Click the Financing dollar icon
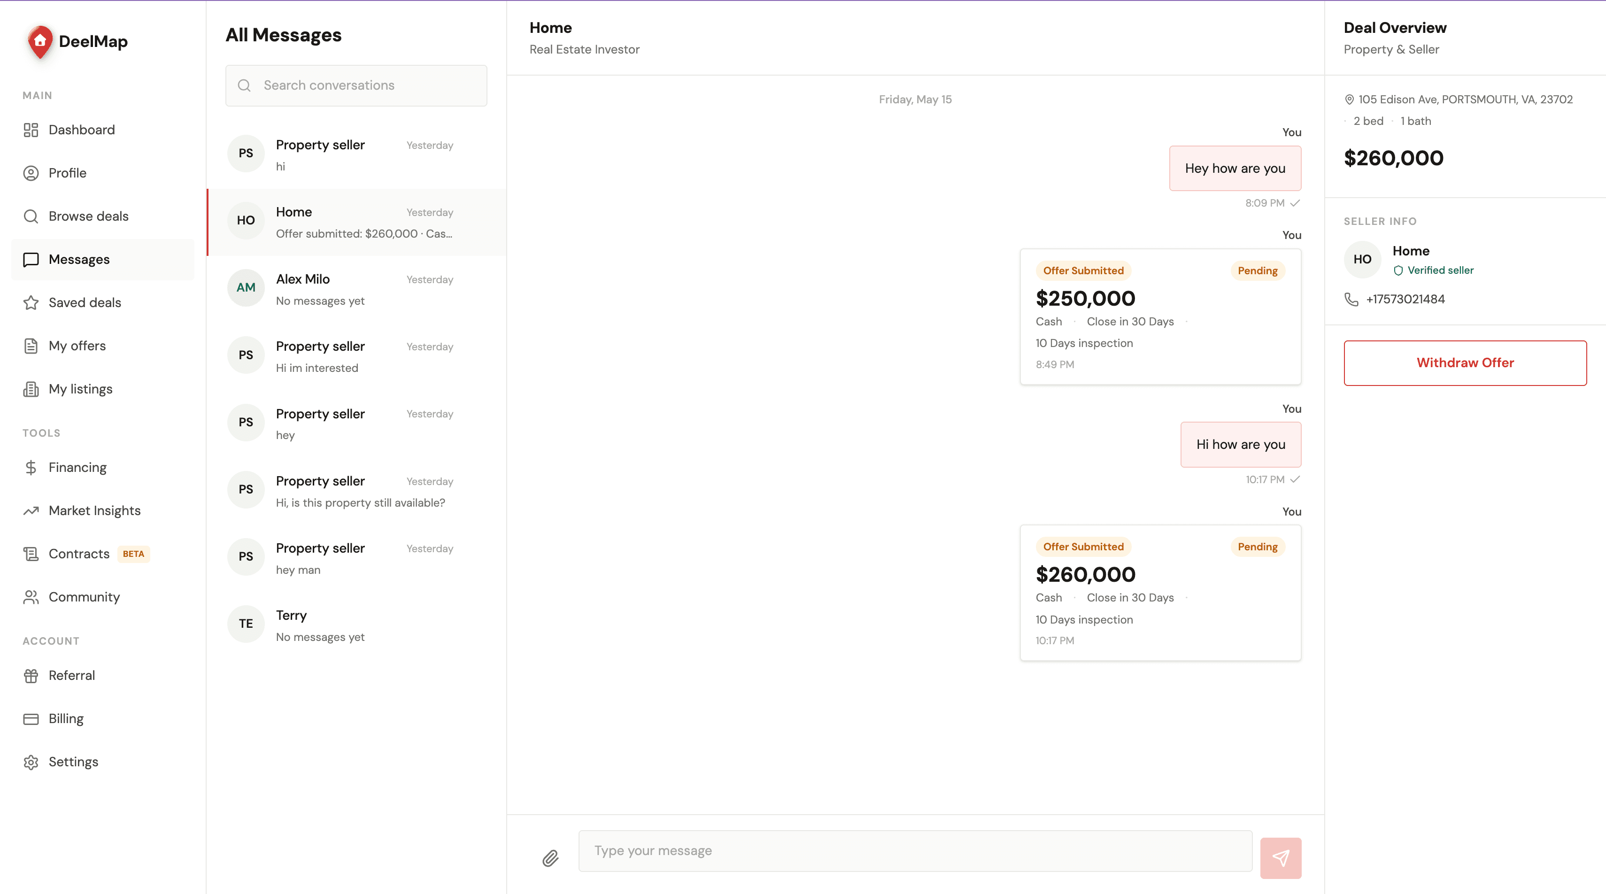This screenshot has width=1606, height=894. 31,468
